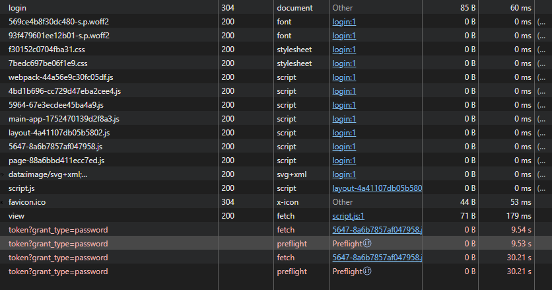Open the login:1 initiator link for 4bd1b696-cc729d47eba2cee4.js
552x290 pixels.
tap(344, 91)
